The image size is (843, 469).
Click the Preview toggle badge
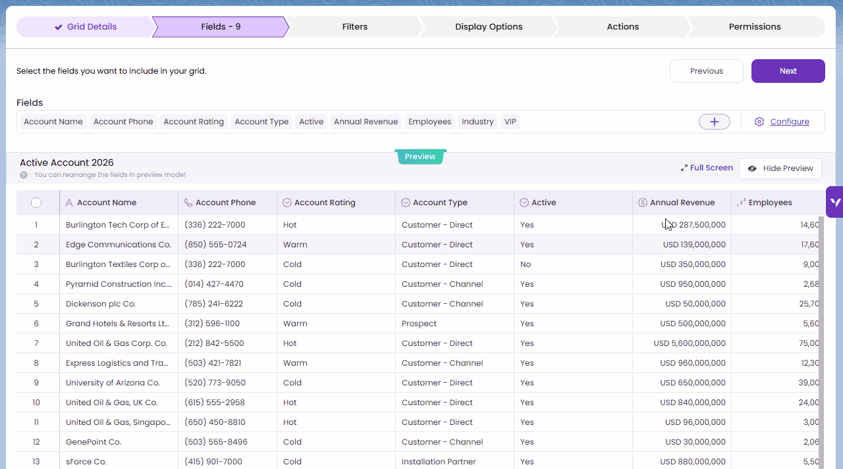tap(420, 157)
